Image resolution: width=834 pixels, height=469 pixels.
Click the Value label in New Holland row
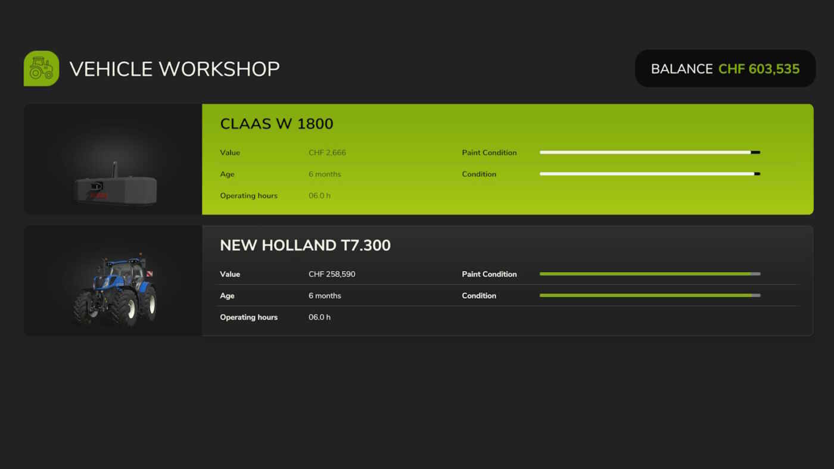pyautogui.click(x=230, y=274)
